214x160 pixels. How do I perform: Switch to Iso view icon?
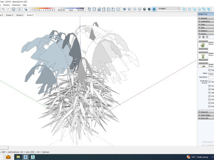click(x=90, y=9)
